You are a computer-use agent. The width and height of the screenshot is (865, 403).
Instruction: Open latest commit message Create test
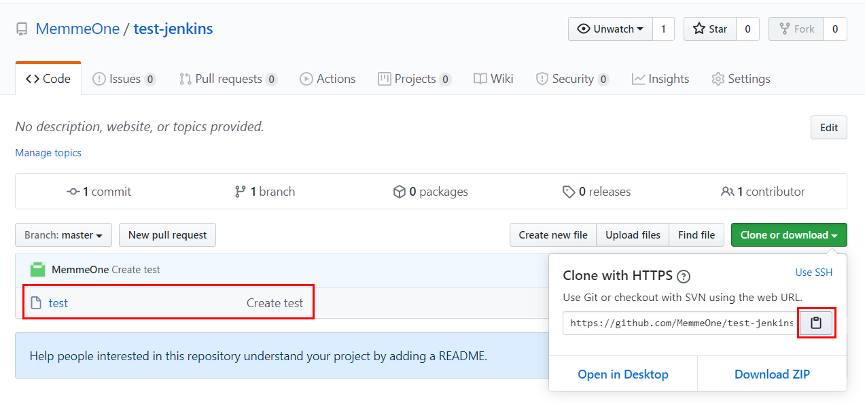(x=136, y=270)
